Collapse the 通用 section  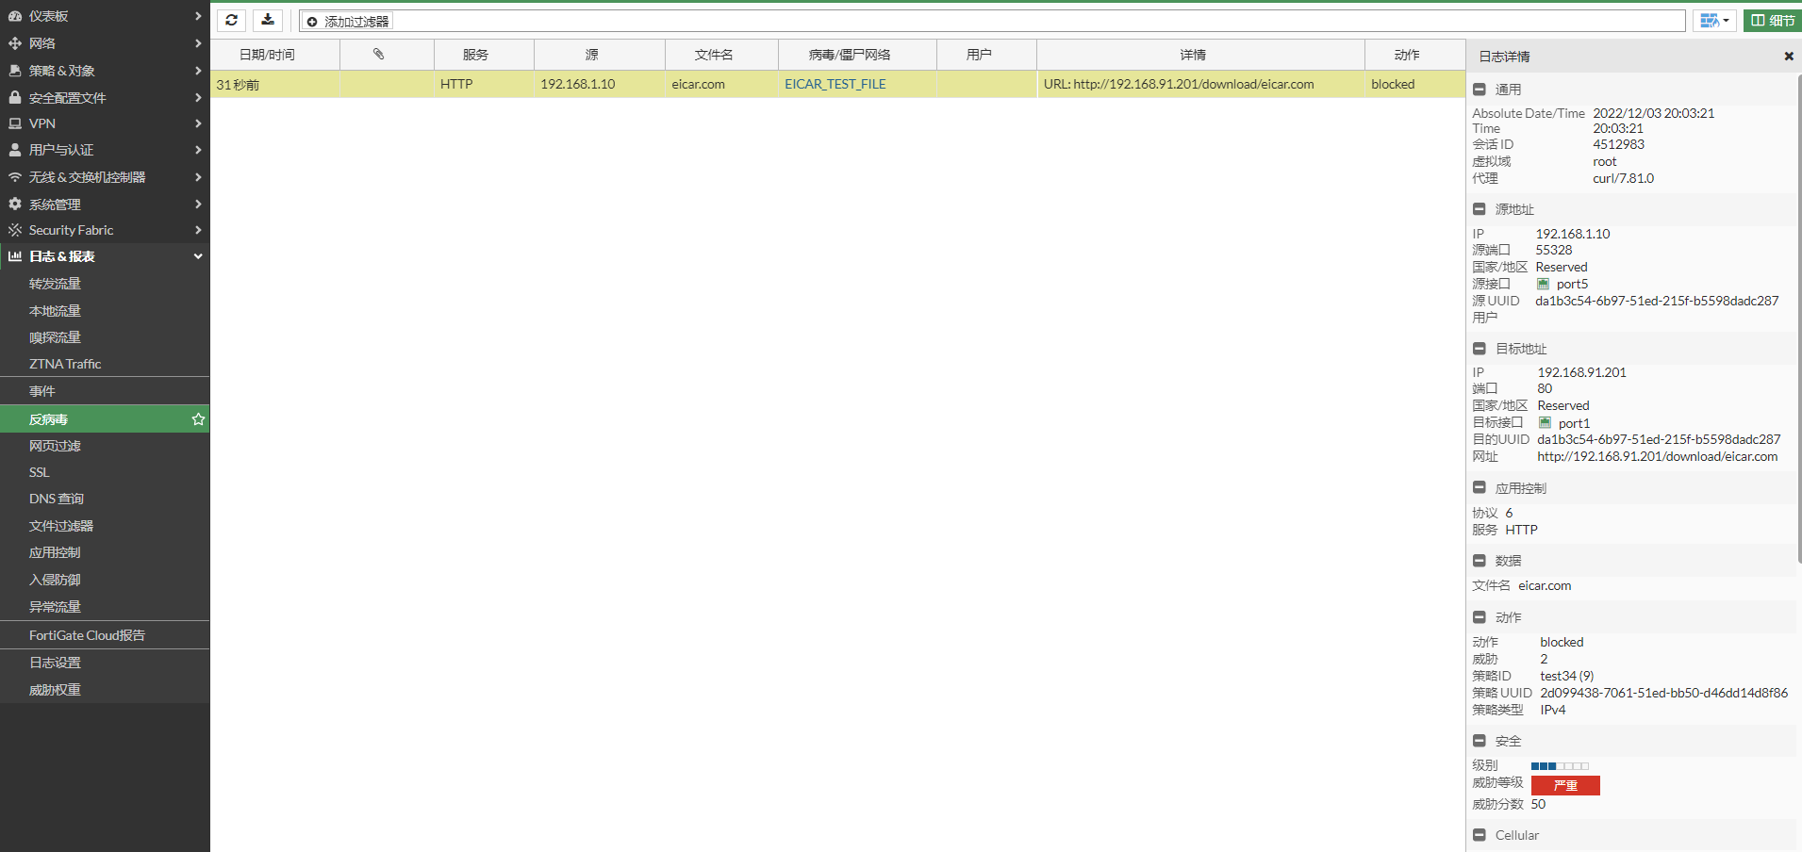(x=1479, y=90)
